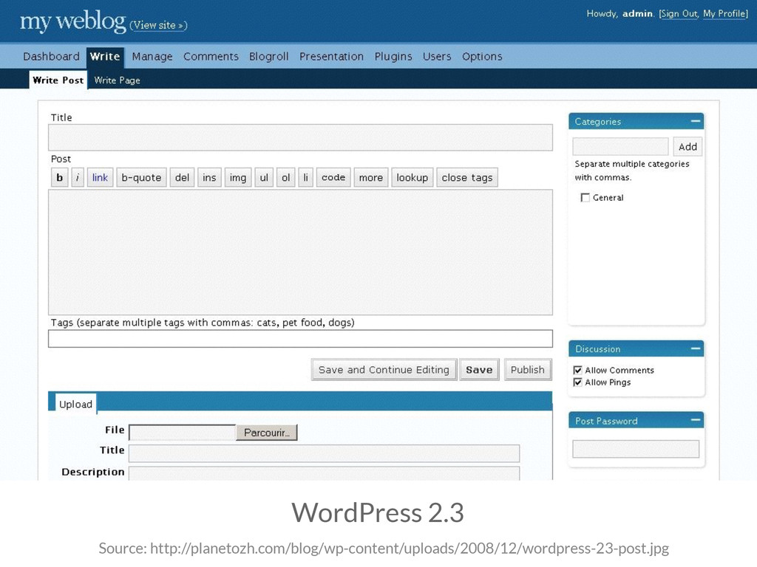
Task: Uncheck Allow Comments
Action: 578,371
